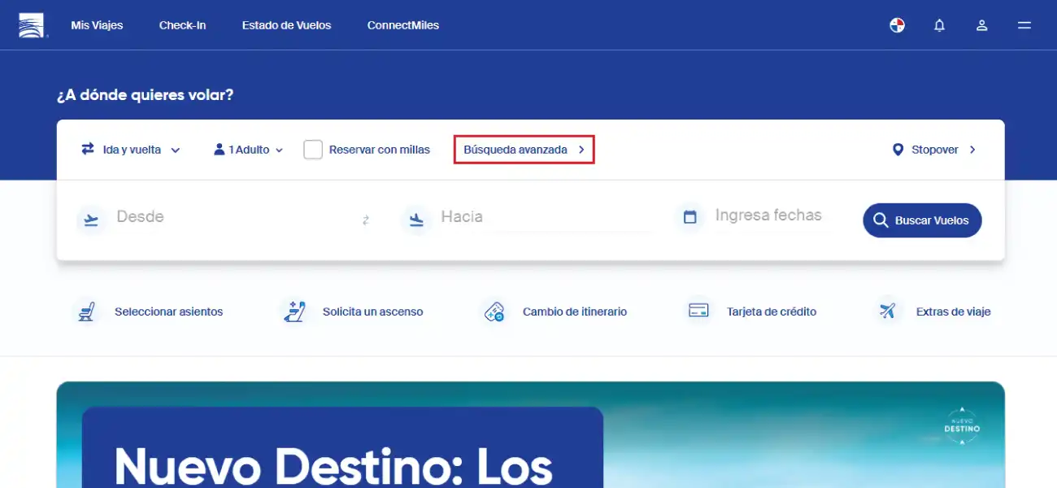Open the notifications bell
1057x488 pixels.
coord(939,25)
